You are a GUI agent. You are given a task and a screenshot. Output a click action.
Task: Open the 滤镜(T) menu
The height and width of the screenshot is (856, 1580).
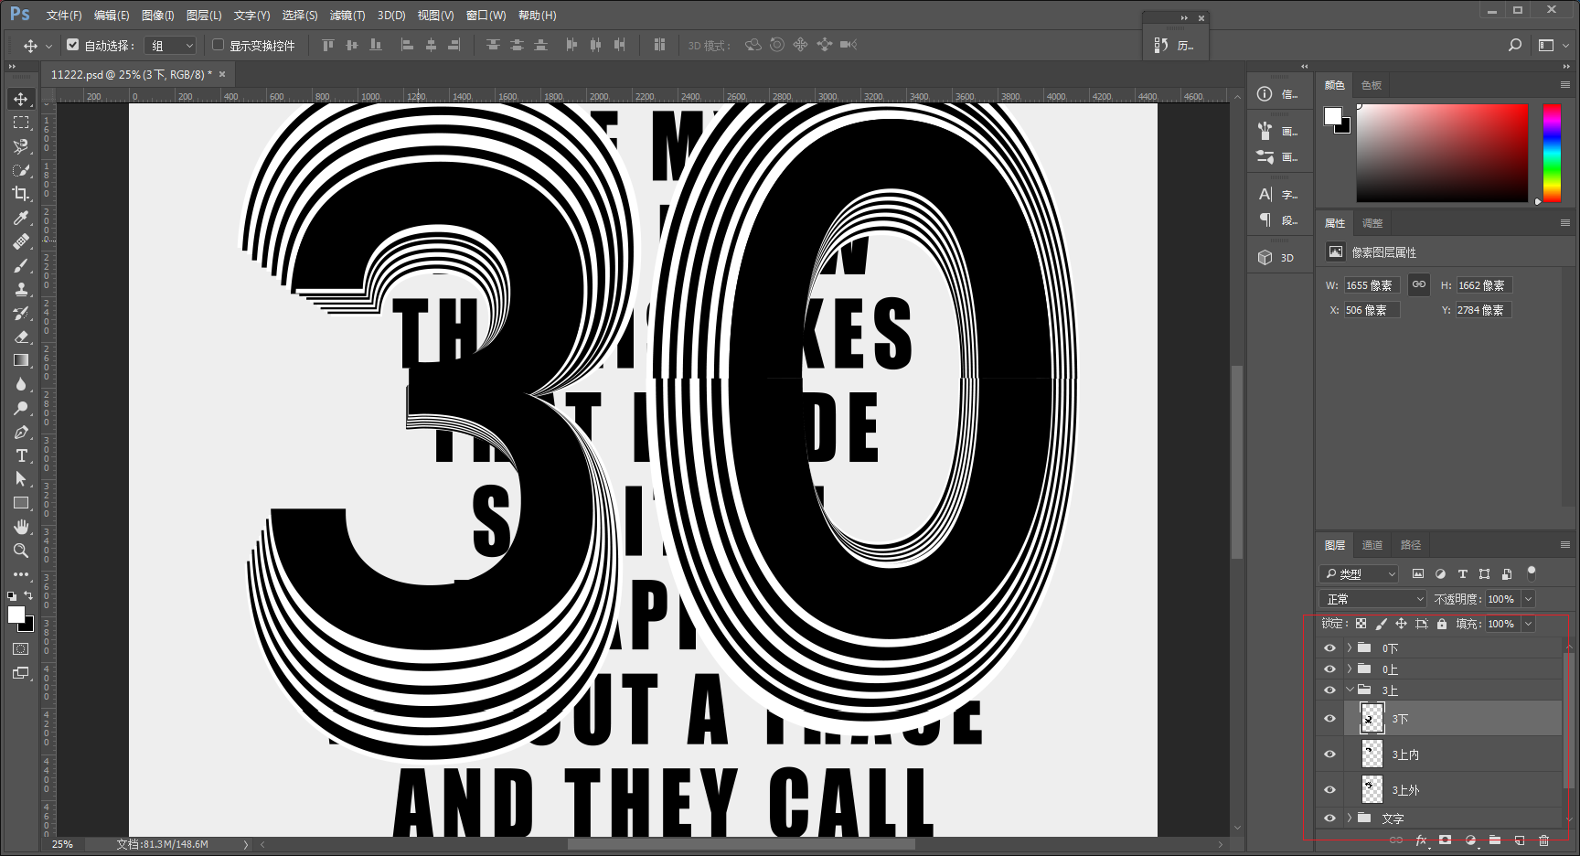click(347, 16)
